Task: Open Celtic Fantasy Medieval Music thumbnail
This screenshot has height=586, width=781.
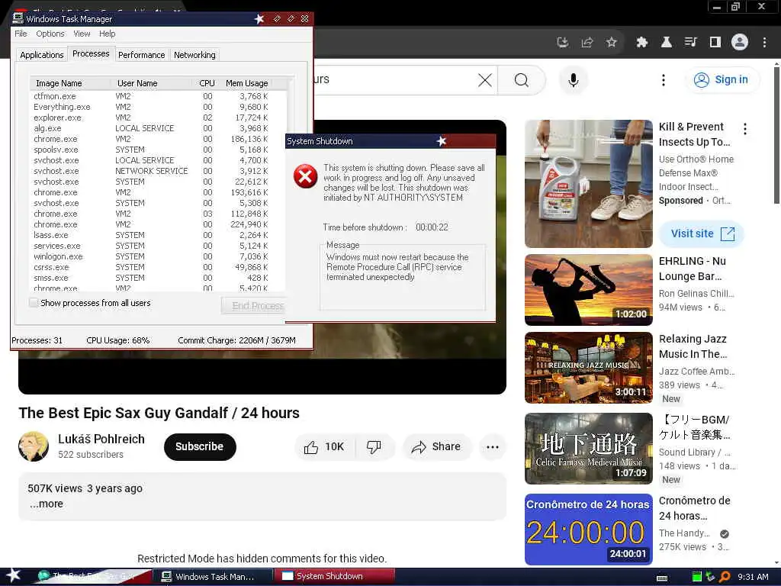Action: point(588,449)
